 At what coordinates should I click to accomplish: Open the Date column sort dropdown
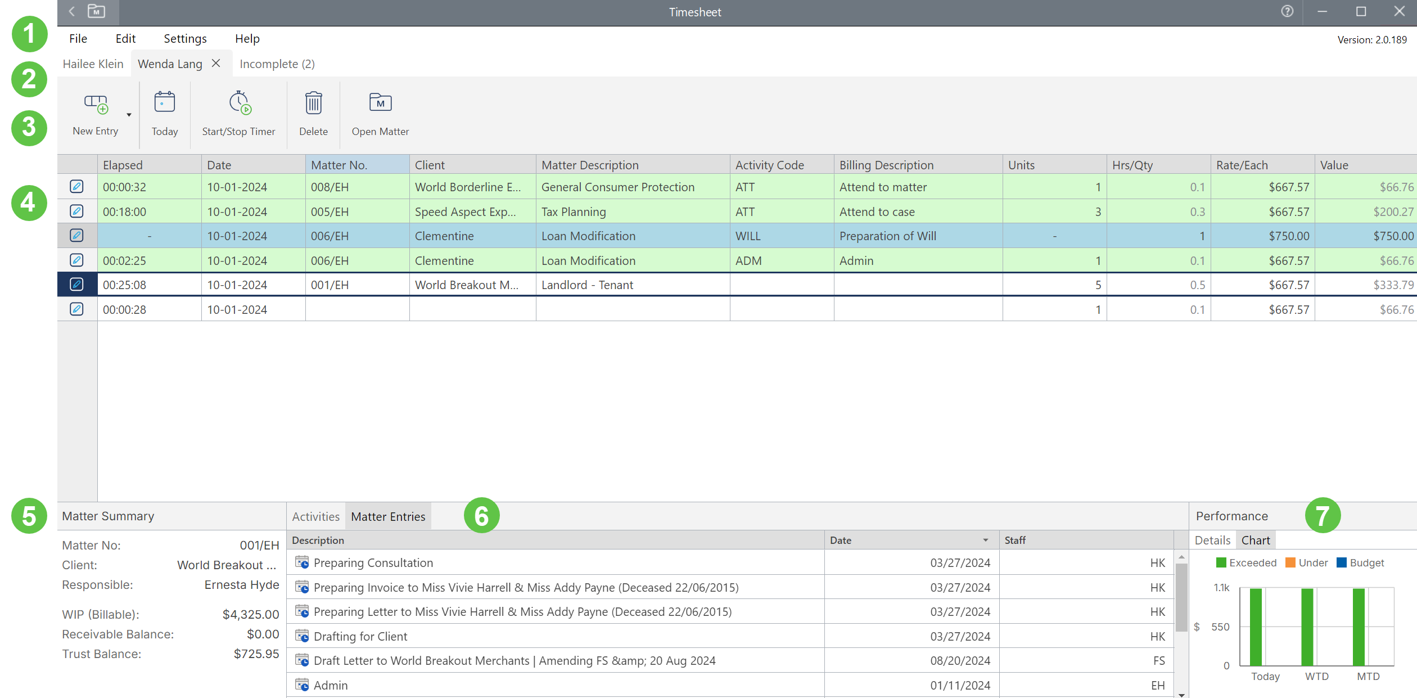985,540
